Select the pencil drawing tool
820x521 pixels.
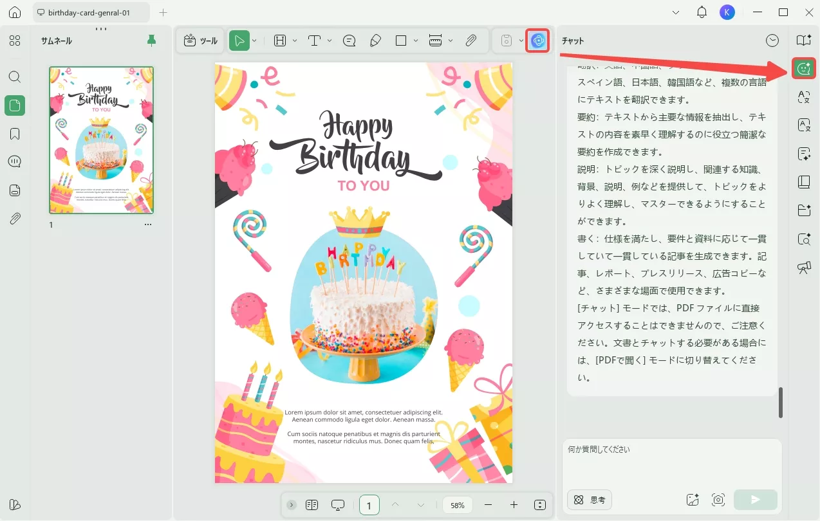click(x=375, y=41)
